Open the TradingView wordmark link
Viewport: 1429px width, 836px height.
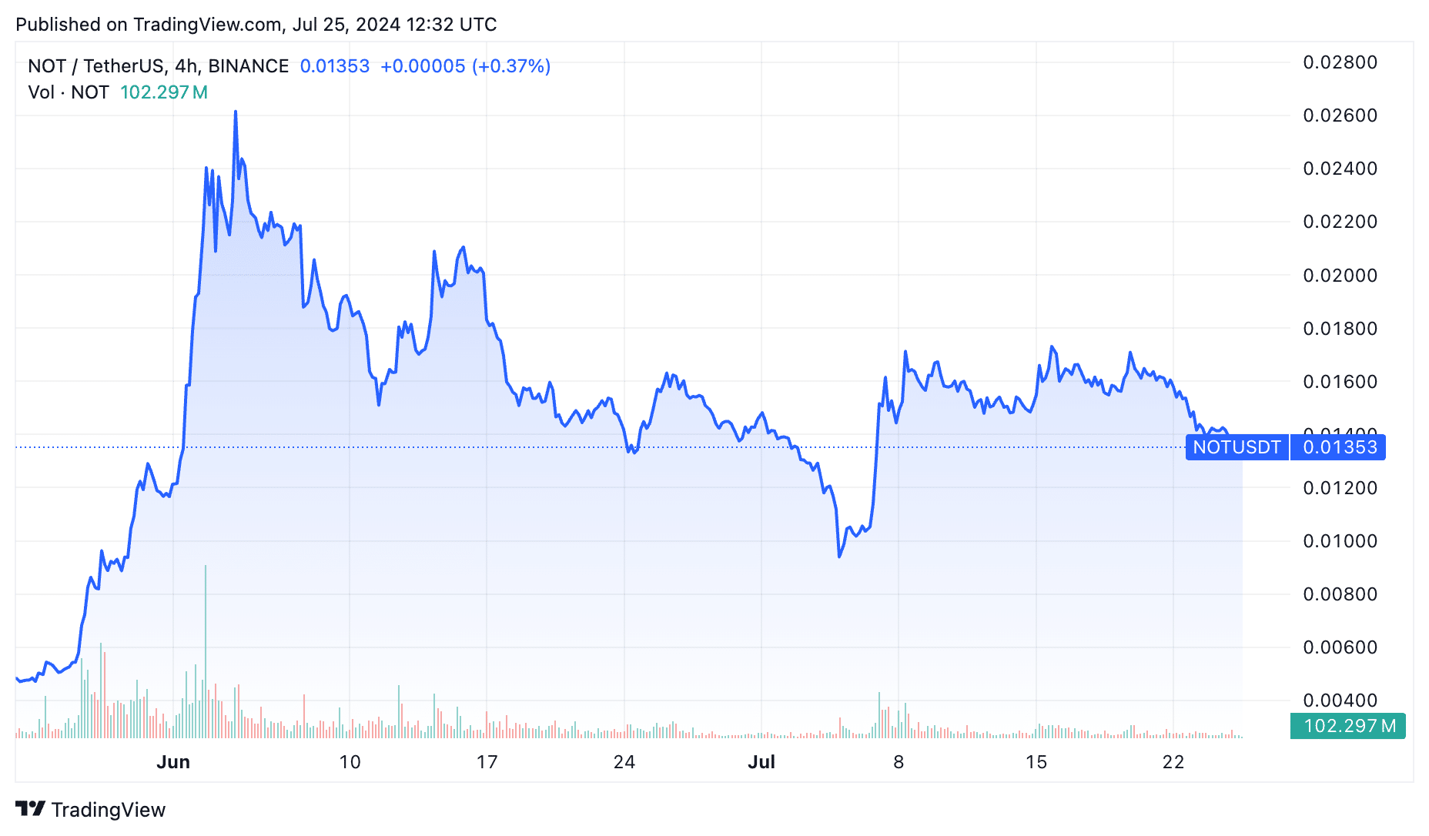109,810
